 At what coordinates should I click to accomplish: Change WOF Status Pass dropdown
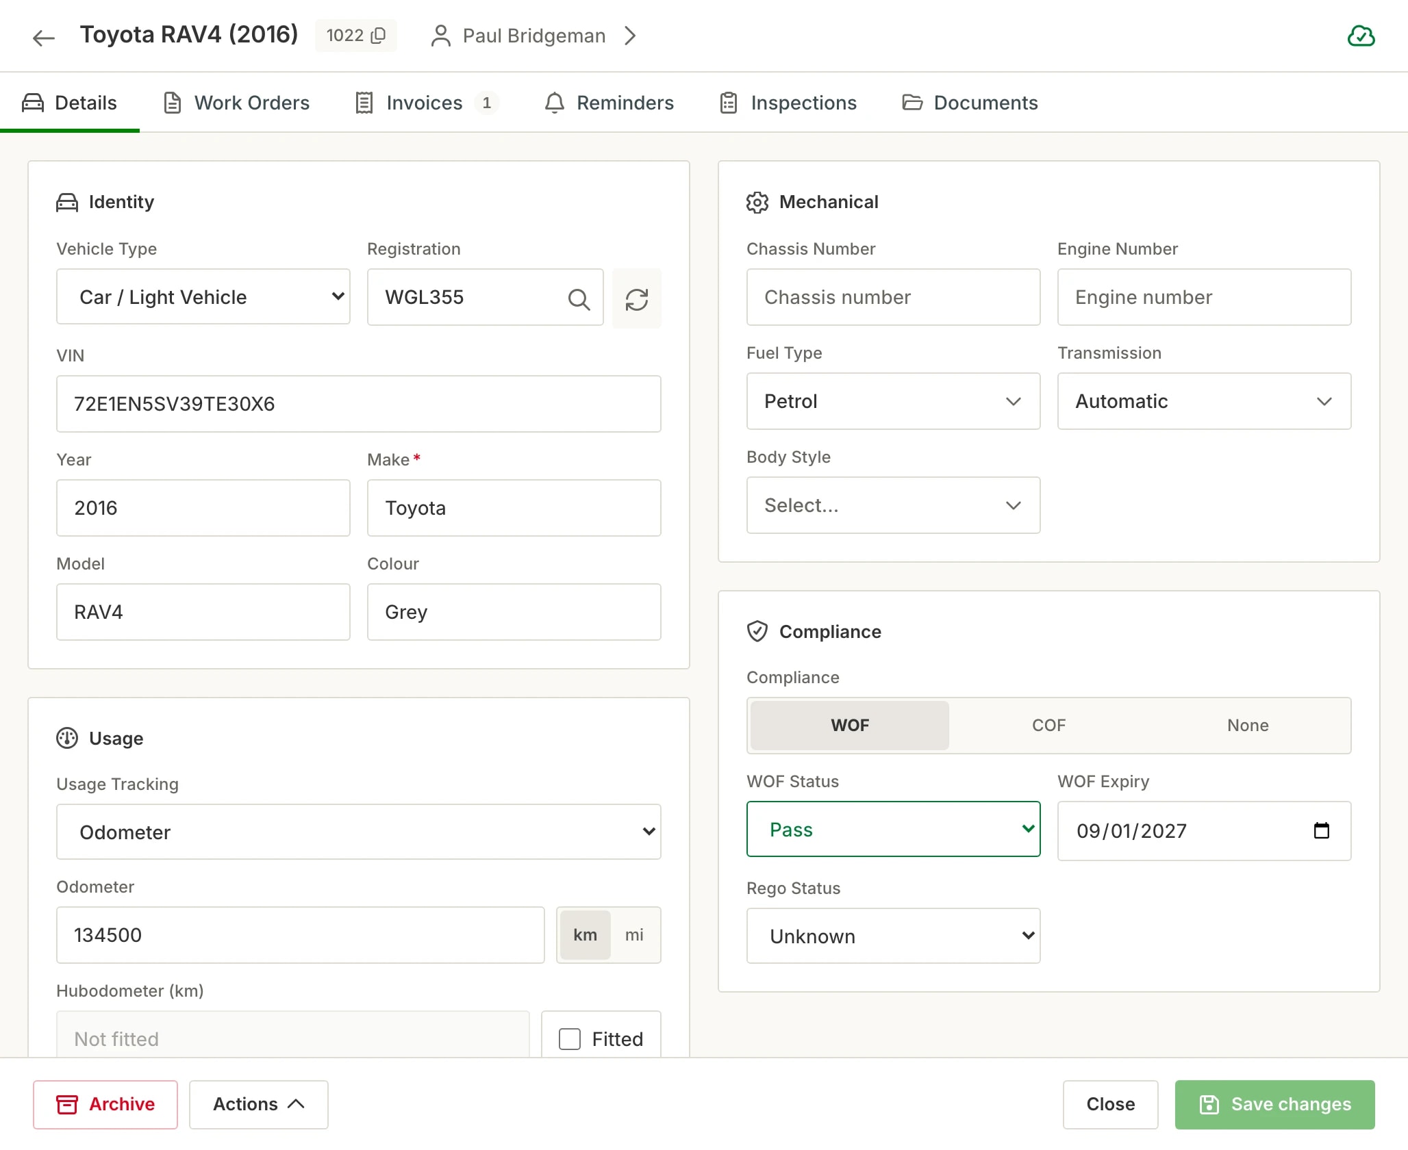pyautogui.click(x=893, y=829)
